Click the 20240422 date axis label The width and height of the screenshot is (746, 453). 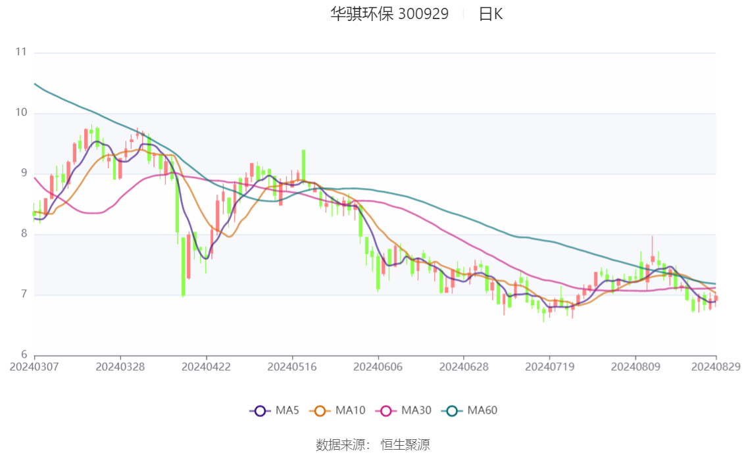pos(206,367)
